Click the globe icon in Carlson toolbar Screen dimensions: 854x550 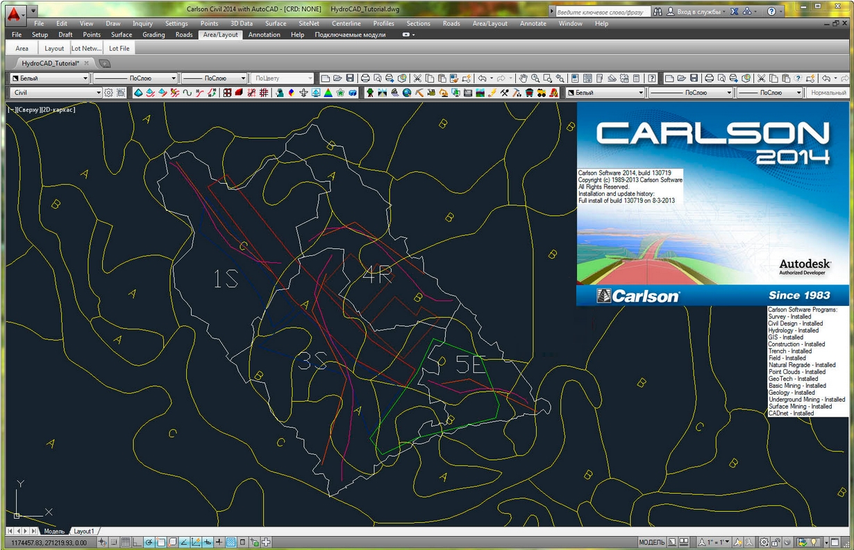pos(406,92)
